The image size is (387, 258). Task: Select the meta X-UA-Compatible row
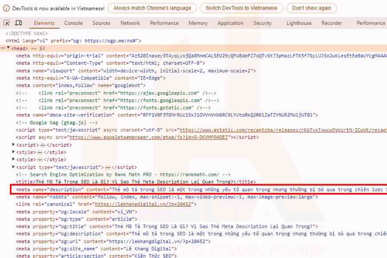[91, 78]
